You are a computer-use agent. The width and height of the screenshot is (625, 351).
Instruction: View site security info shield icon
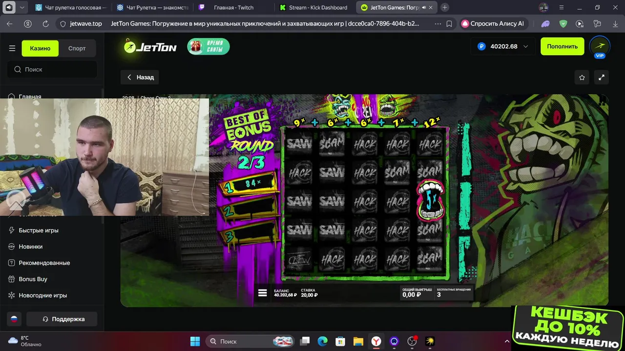(x=62, y=23)
